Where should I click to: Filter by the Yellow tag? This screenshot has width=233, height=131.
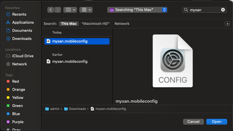click(x=18, y=98)
